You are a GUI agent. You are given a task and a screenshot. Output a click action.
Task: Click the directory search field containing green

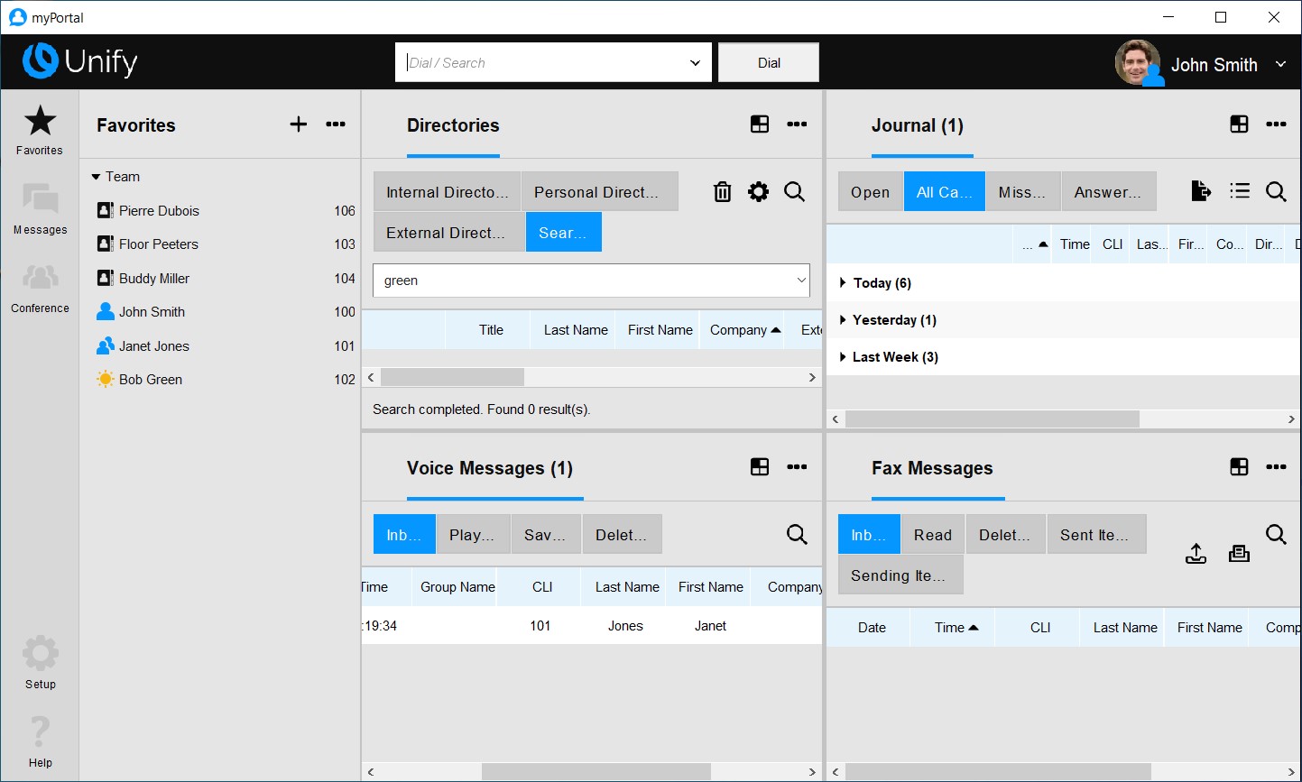[x=591, y=281]
